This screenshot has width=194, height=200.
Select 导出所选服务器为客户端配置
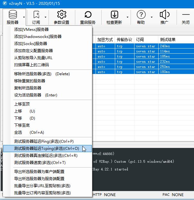click(48, 172)
